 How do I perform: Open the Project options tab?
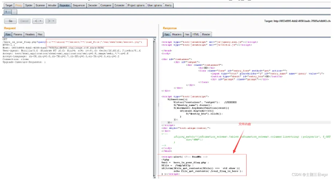coord(136,5)
